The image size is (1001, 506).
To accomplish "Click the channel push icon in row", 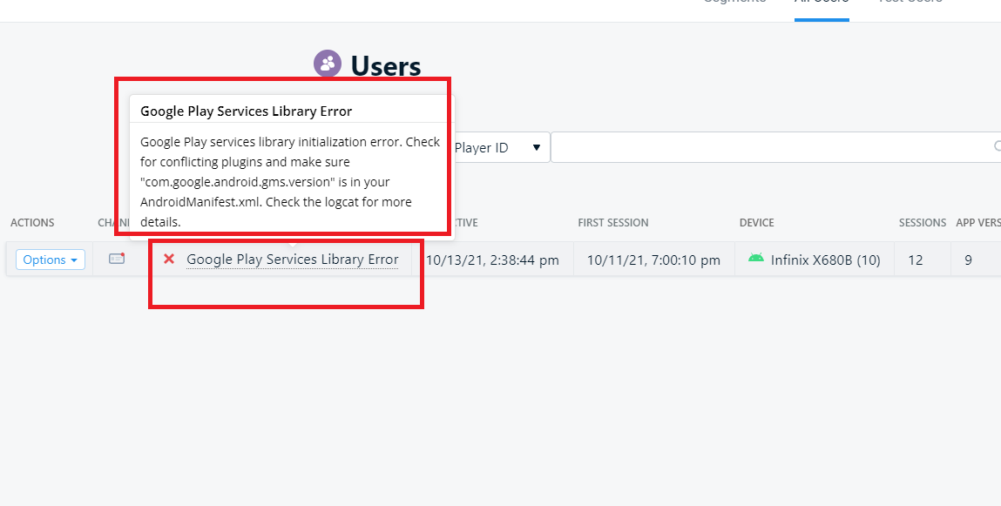I will (116, 259).
